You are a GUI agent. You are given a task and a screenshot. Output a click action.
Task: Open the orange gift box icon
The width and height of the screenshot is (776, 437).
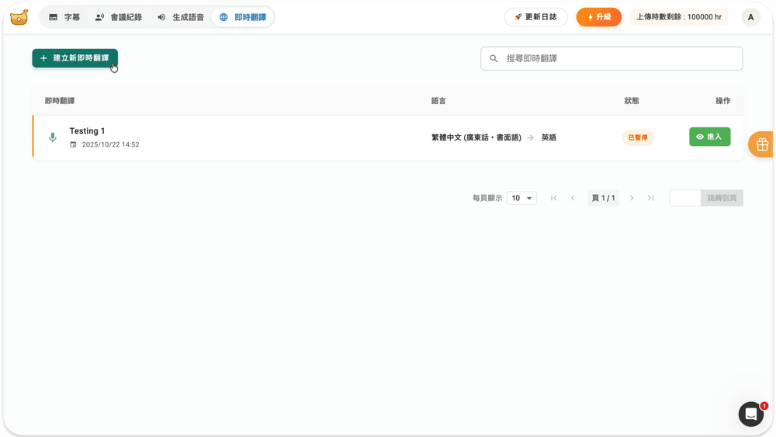(762, 144)
